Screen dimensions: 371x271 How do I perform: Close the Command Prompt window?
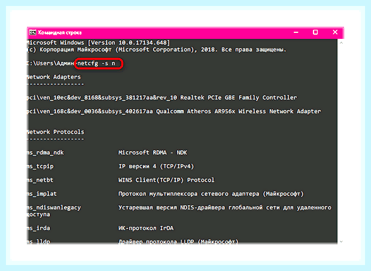pyautogui.click(x=335, y=32)
